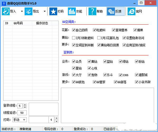The image size is (158, 132).
Task: Toggle 自己四项 checkbox
Action: tap(74, 30)
